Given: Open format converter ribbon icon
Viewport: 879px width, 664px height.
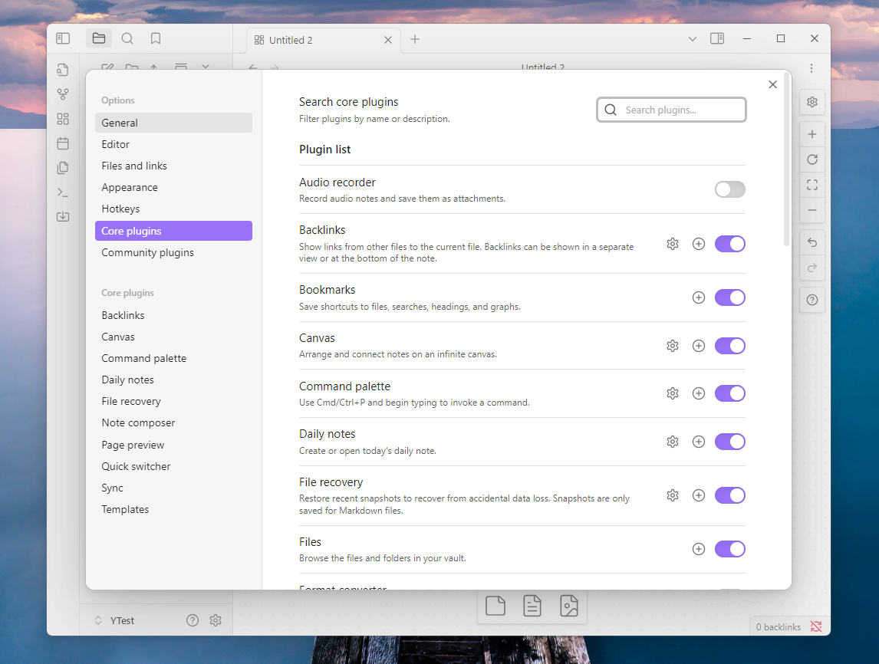Looking at the screenshot, I should click(63, 216).
